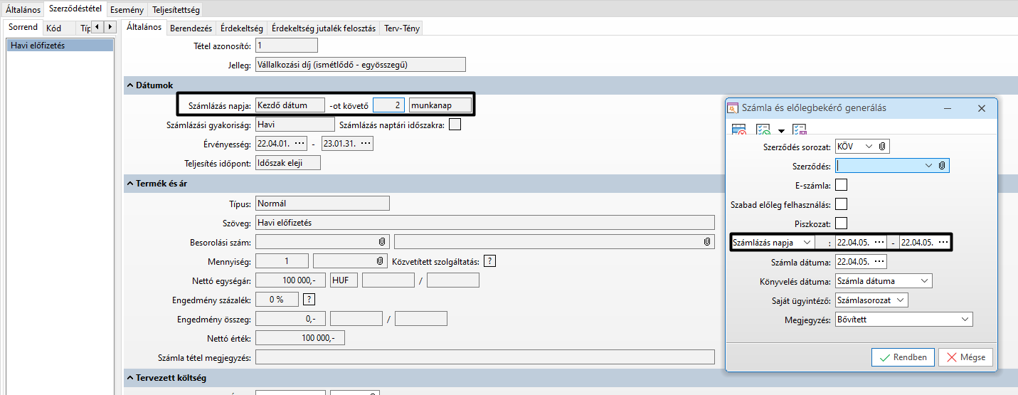This screenshot has width=1018, height=395.
Task: Click the Teljesítés időpont Időszak eleji field
Action: pyautogui.click(x=287, y=163)
